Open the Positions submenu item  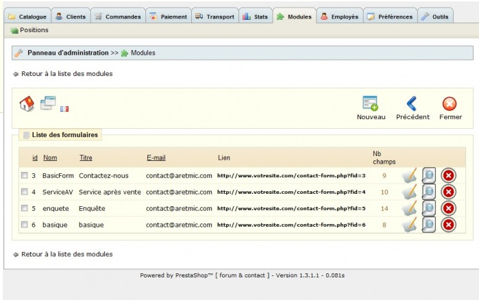click(x=34, y=30)
